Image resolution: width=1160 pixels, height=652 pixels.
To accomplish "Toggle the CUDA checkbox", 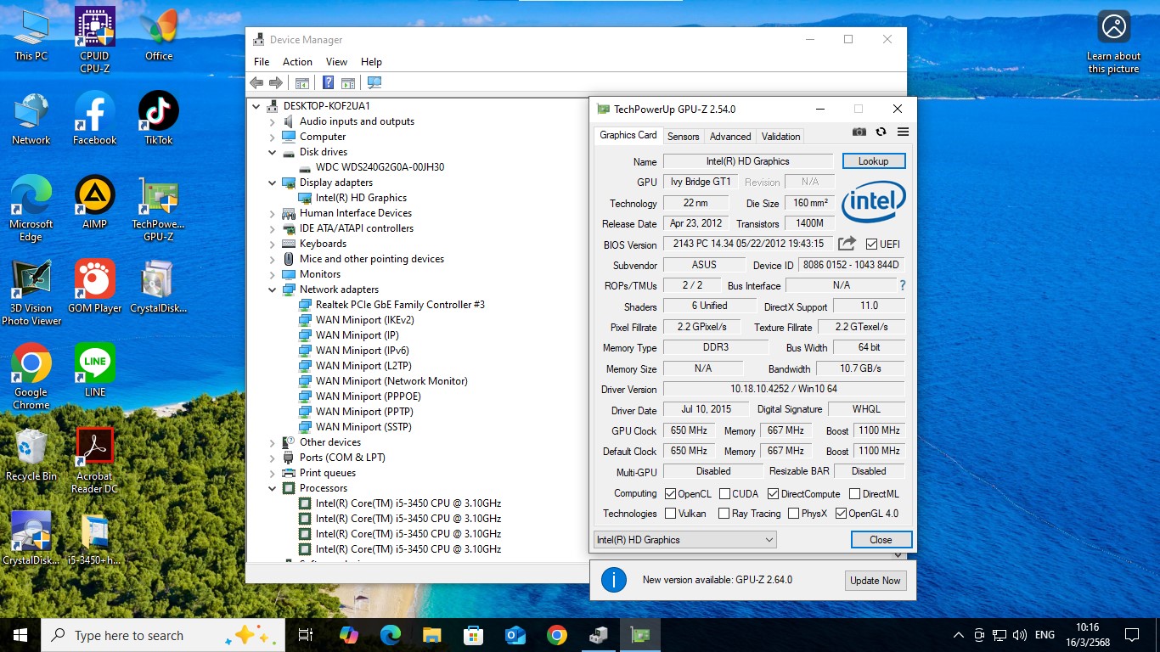I will tap(725, 494).
